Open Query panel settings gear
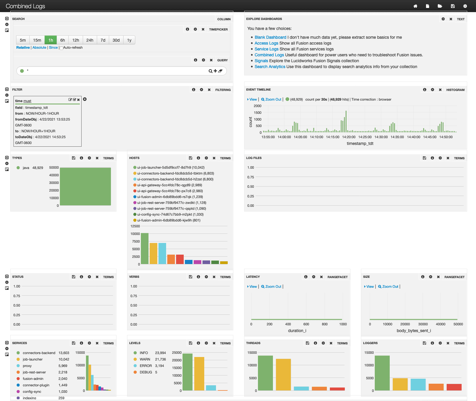This screenshot has width=476, height=401. [203, 60]
